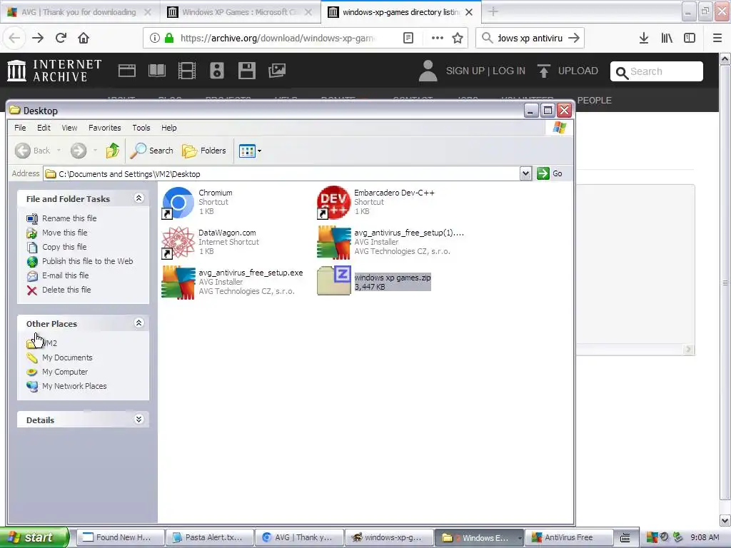This screenshot has width=731, height=548.
Task: Open the Firefox hamburger menu
Action: coord(717,39)
